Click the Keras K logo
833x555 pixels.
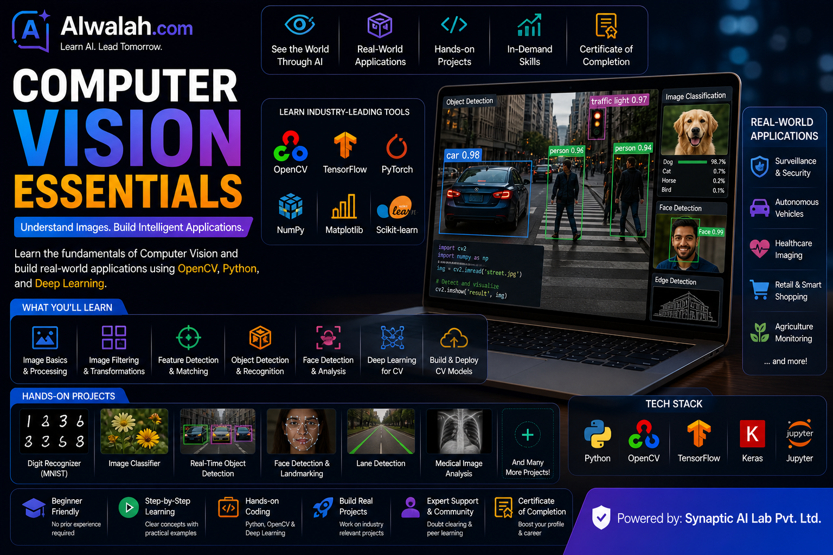coord(752,434)
